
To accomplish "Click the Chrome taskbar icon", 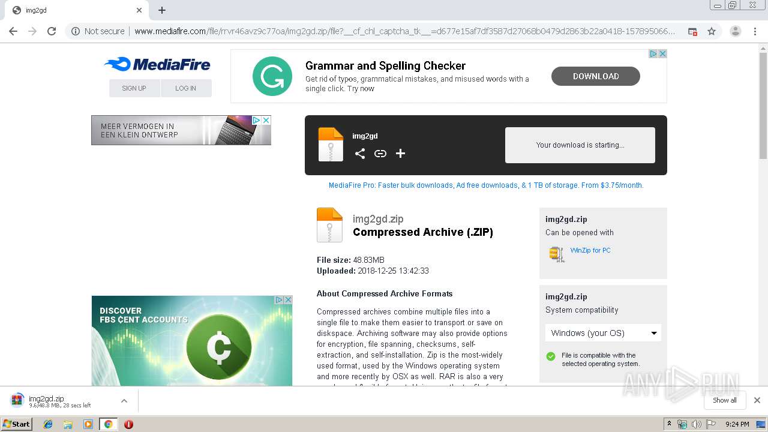I will pos(108,424).
